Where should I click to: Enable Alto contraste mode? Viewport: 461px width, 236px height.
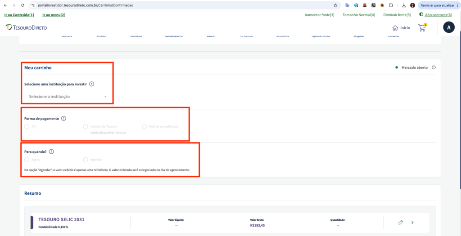click(435, 15)
